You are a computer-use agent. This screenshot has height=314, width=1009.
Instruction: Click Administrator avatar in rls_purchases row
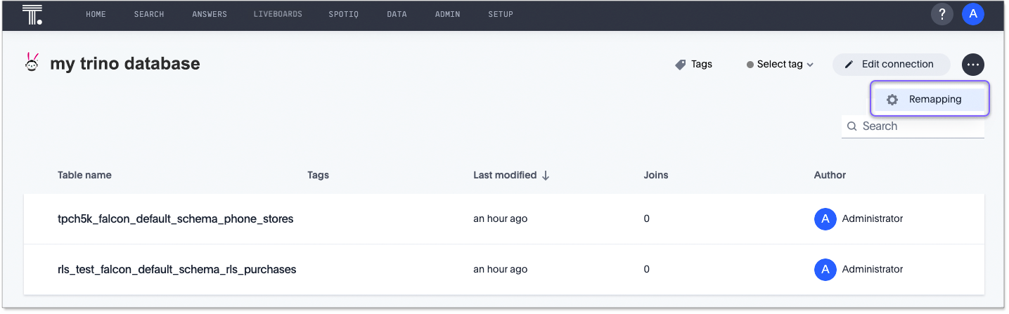(825, 269)
